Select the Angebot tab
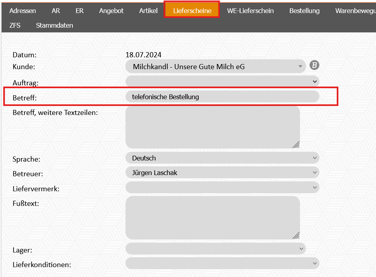 [111, 11]
